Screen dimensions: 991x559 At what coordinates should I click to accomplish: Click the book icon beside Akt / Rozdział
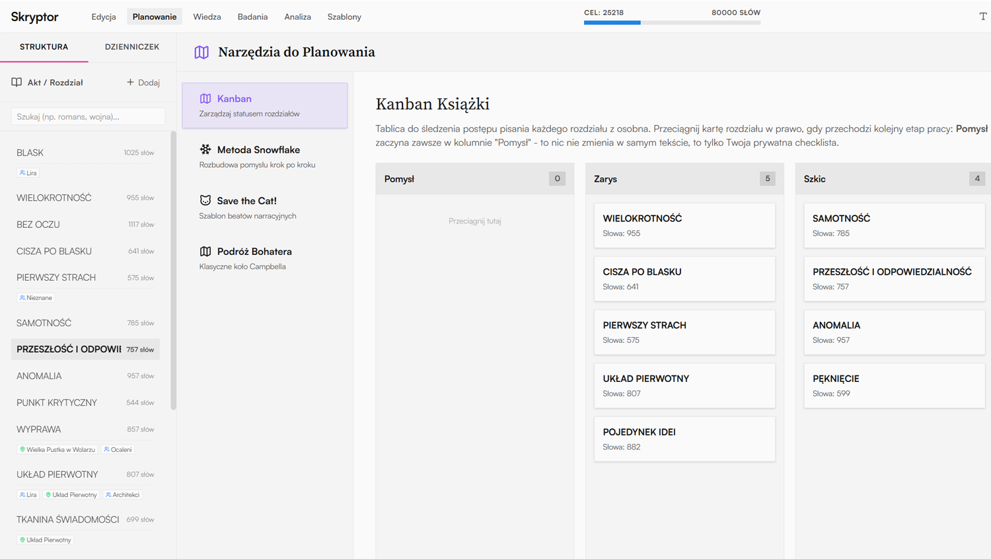pos(17,82)
